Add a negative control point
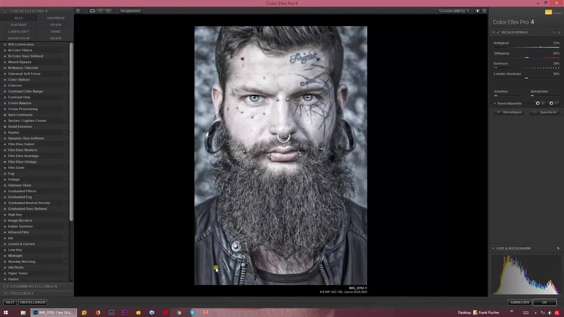Screen dimensions: 564x317 [554, 103]
